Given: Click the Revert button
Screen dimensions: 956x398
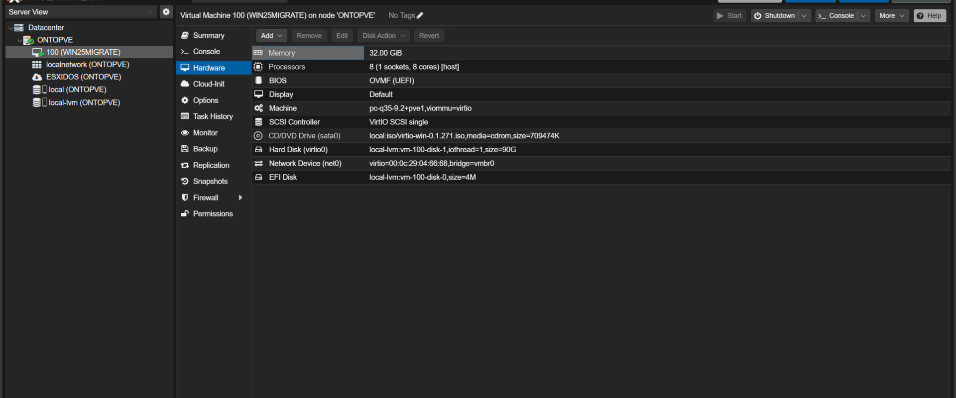Looking at the screenshot, I should pyautogui.click(x=429, y=36).
